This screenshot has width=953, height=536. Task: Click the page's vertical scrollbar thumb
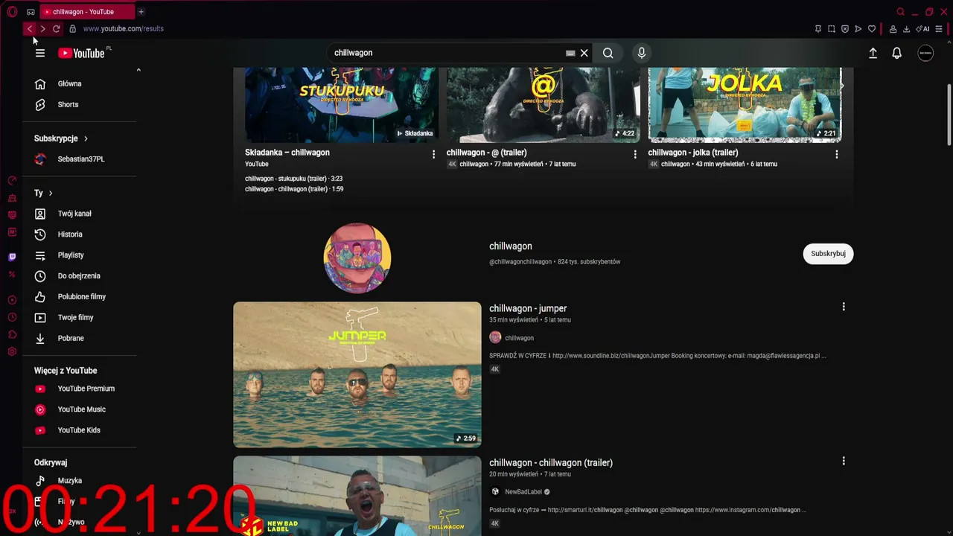949,115
